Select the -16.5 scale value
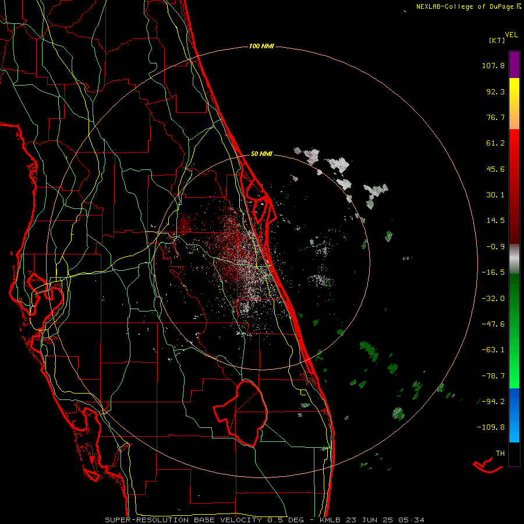This screenshot has height=524, width=524. (493, 272)
